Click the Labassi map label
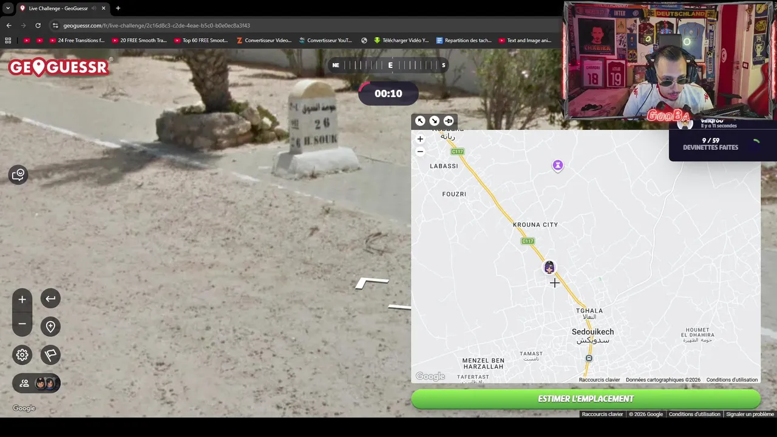Image resolution: width=777 pixels, height=437 pixels. 444,166
